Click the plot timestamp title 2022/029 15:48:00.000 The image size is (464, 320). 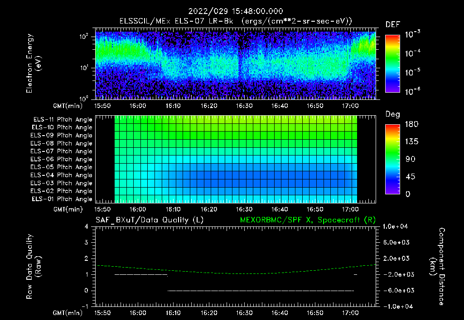point(236,11)
